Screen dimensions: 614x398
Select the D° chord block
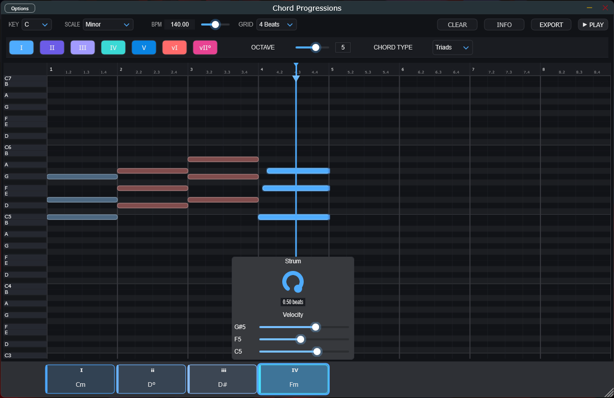(x=152, y=379)
